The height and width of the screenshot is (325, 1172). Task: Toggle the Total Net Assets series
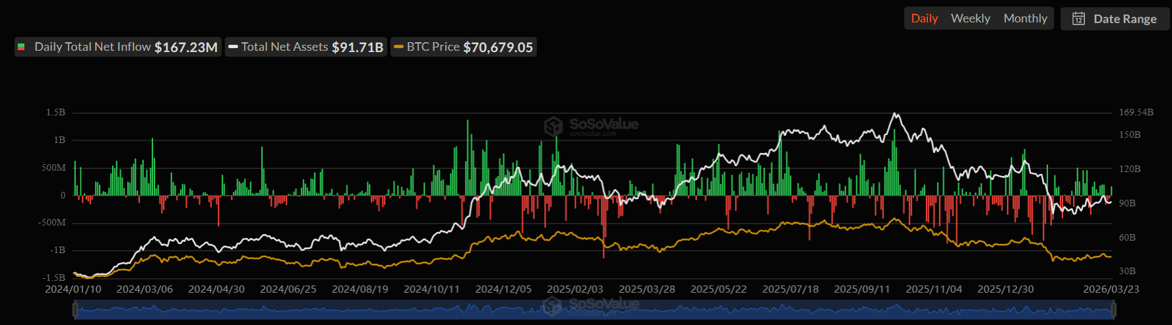(x=306, y=47)
